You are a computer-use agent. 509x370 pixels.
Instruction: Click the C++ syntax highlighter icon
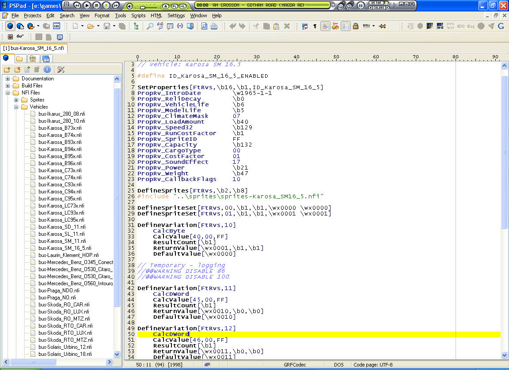pyautogui.click(x=335, y=26)
